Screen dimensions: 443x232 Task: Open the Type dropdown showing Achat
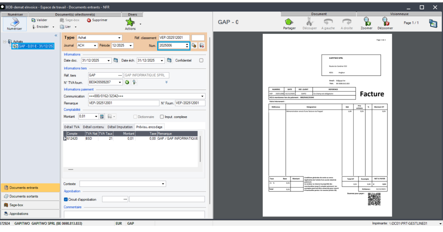click(x=119, y=38)
